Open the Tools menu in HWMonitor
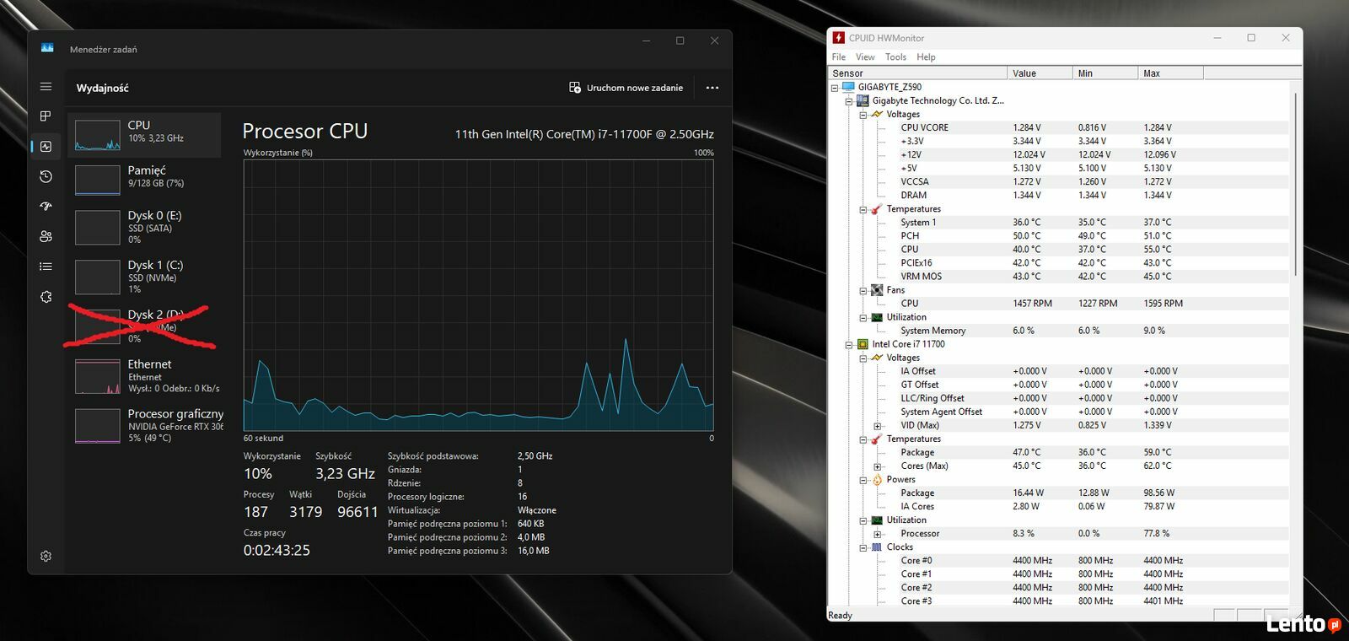This screenshot has height=641, width=1349. pyautogui.click(x=895, y=57)
